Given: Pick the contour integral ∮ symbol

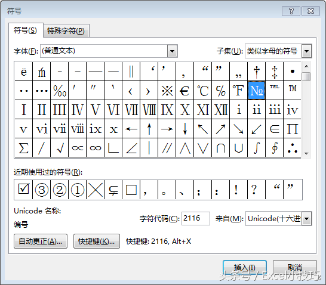Looking at the screenshot, I should (274, 148).
